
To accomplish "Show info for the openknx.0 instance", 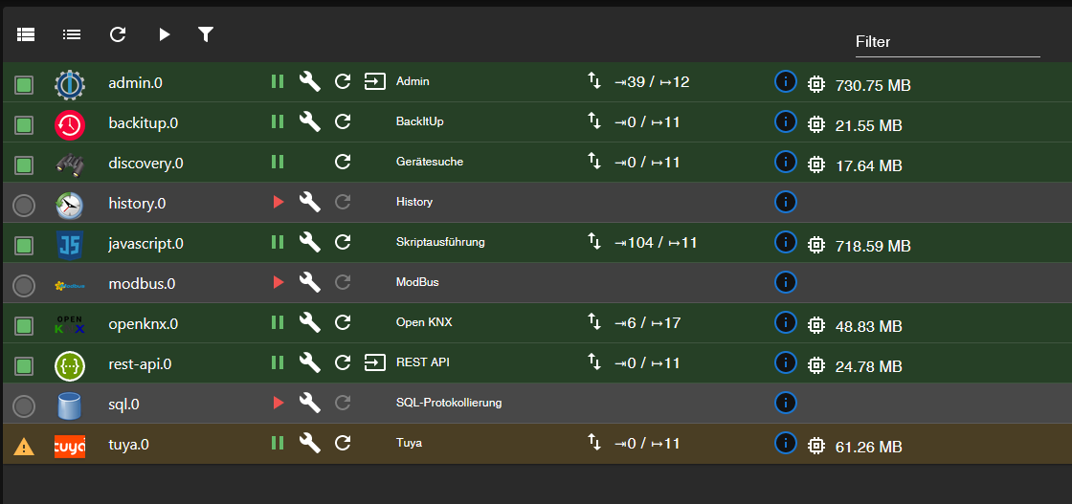I will point(785,322).
